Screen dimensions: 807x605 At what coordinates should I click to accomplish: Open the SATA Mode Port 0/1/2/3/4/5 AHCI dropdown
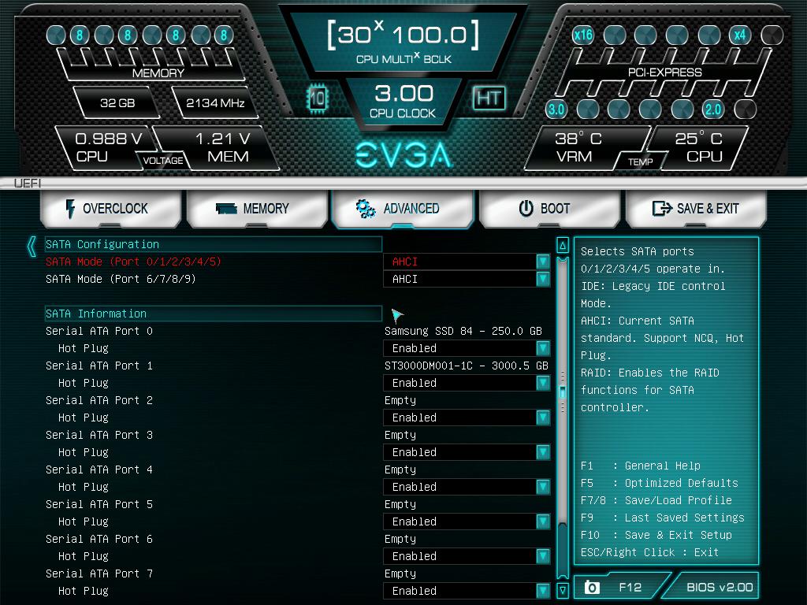pyautogui.click(x=544, y=262)
